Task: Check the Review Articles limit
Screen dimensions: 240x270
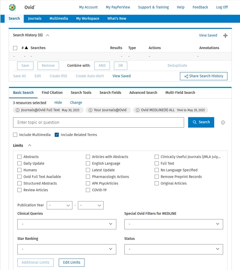Action: pos(20,190)
